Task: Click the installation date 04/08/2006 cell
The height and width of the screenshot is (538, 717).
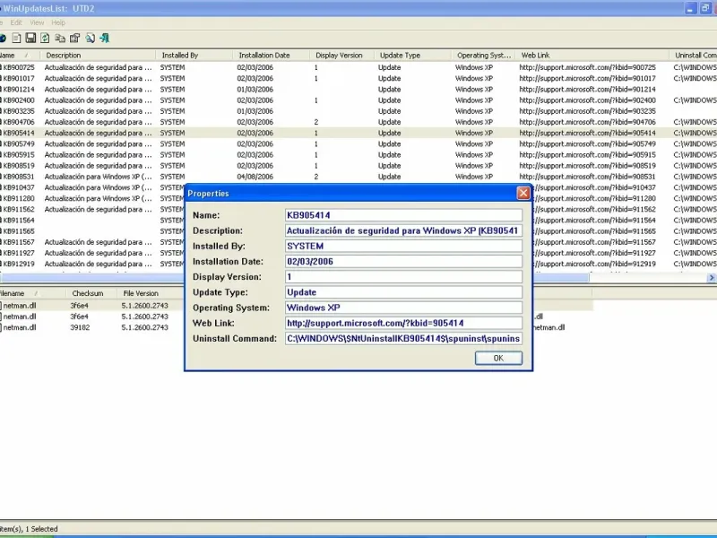Action: (255, 177)
